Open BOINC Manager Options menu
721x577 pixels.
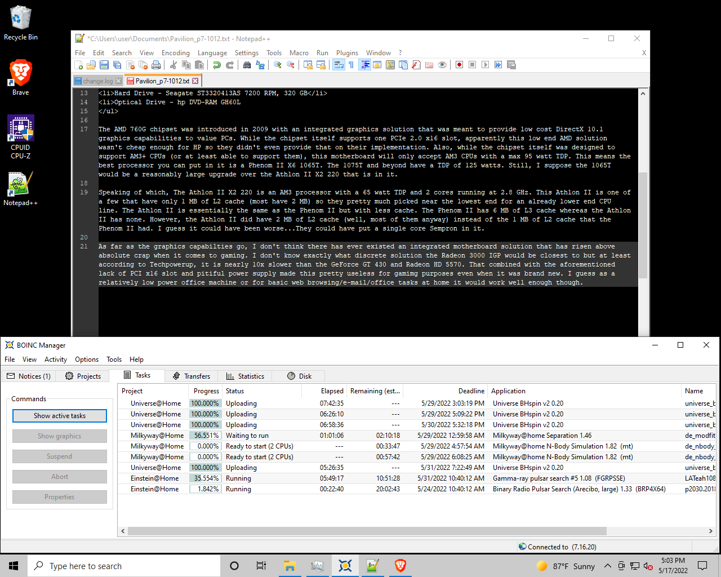[86, 359]
